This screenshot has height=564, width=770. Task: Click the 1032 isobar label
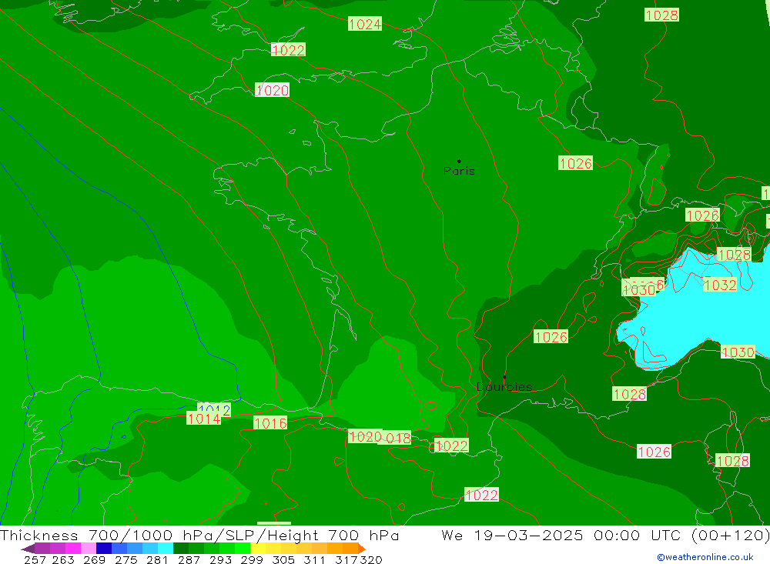[720, 285]
